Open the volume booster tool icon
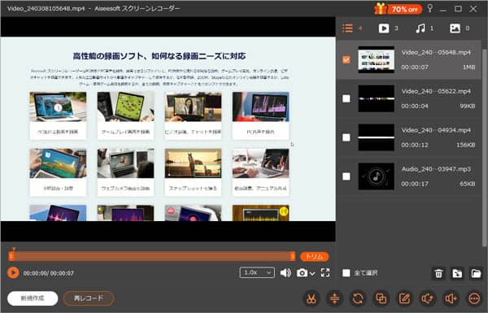Screen dimensions: 488x313 [x=451, y=298]
